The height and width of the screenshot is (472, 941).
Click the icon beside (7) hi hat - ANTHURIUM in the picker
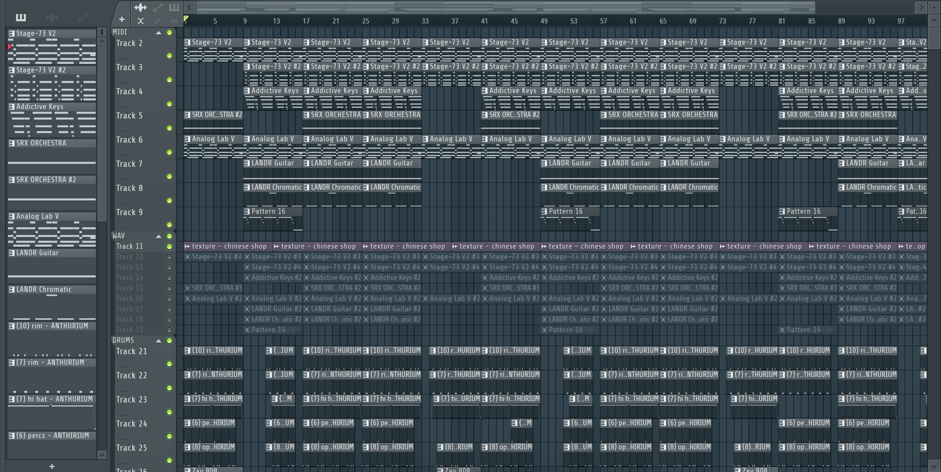(11, 399)
